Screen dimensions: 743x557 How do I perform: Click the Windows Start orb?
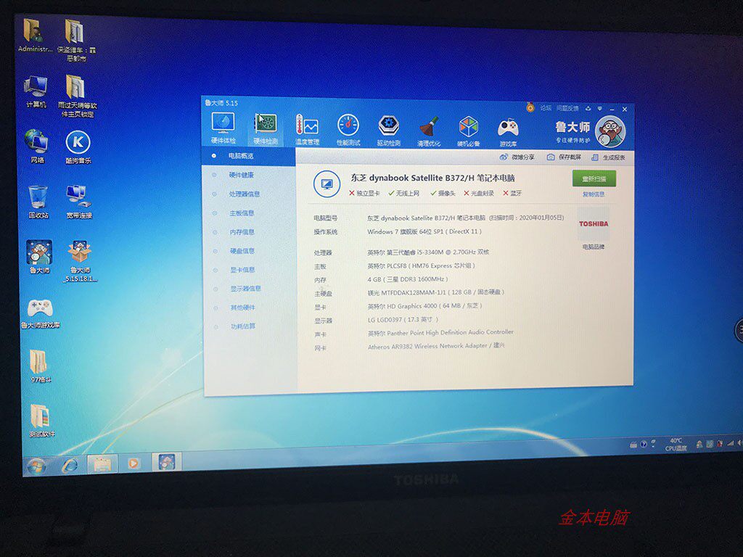click(36, 466)
